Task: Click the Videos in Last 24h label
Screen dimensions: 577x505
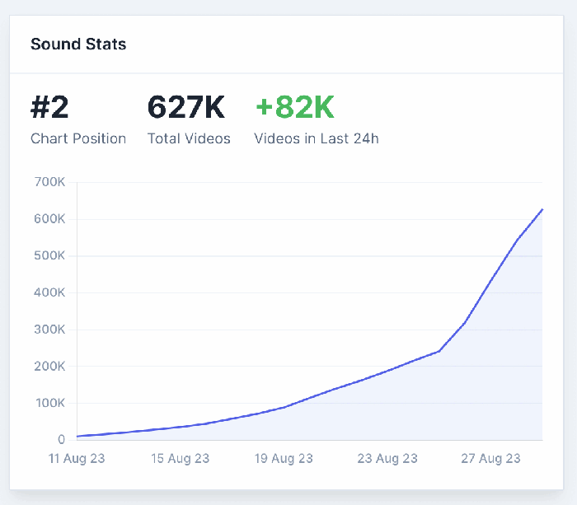Action: tap(317, 138)
